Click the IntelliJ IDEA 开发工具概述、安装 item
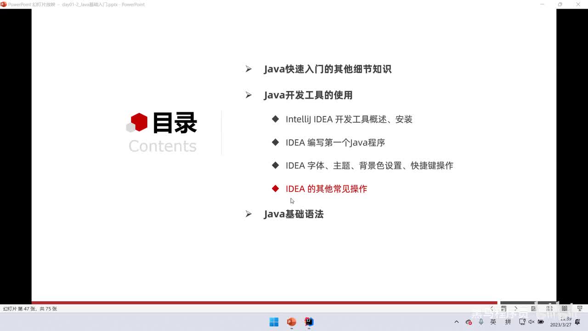The height and width of the screenshot is (331, 588). pos(349,119)
